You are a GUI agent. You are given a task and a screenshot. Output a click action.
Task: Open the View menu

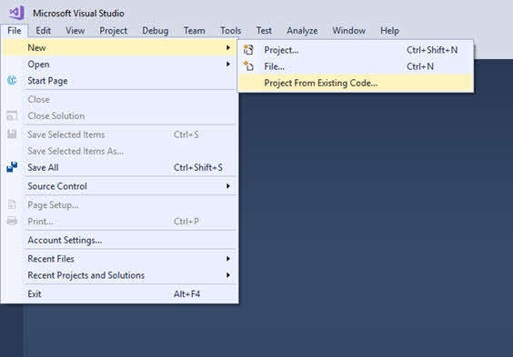[75, 30]
